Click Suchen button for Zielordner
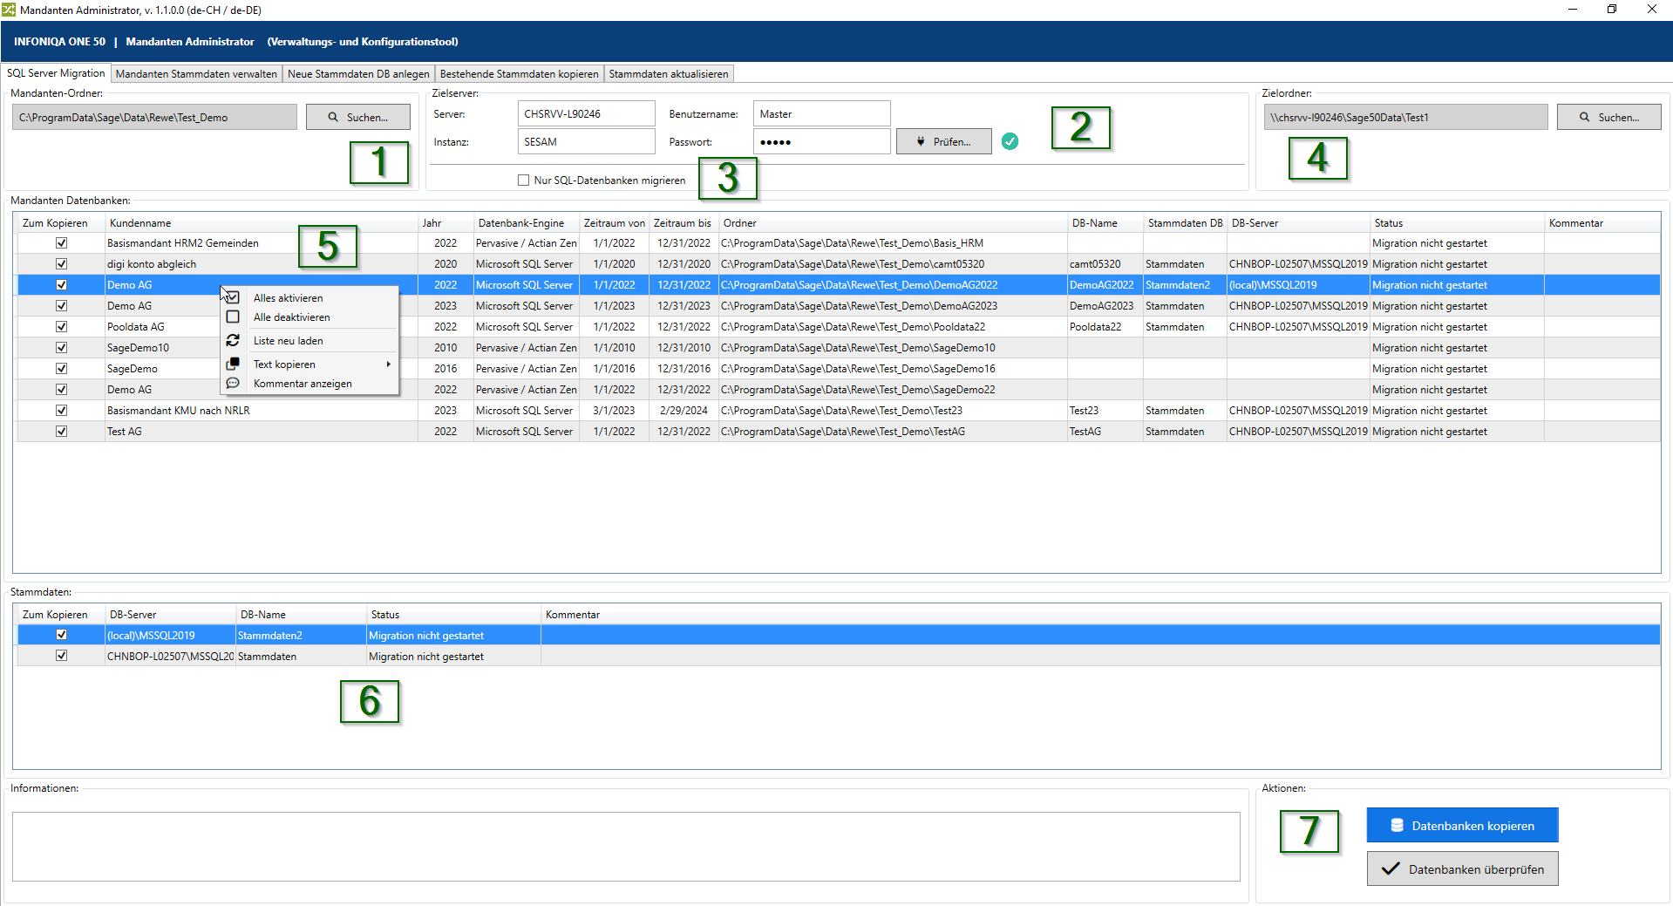This screenshot has height=906, width=1673. pyautogui.click(x=1608, y=117)
